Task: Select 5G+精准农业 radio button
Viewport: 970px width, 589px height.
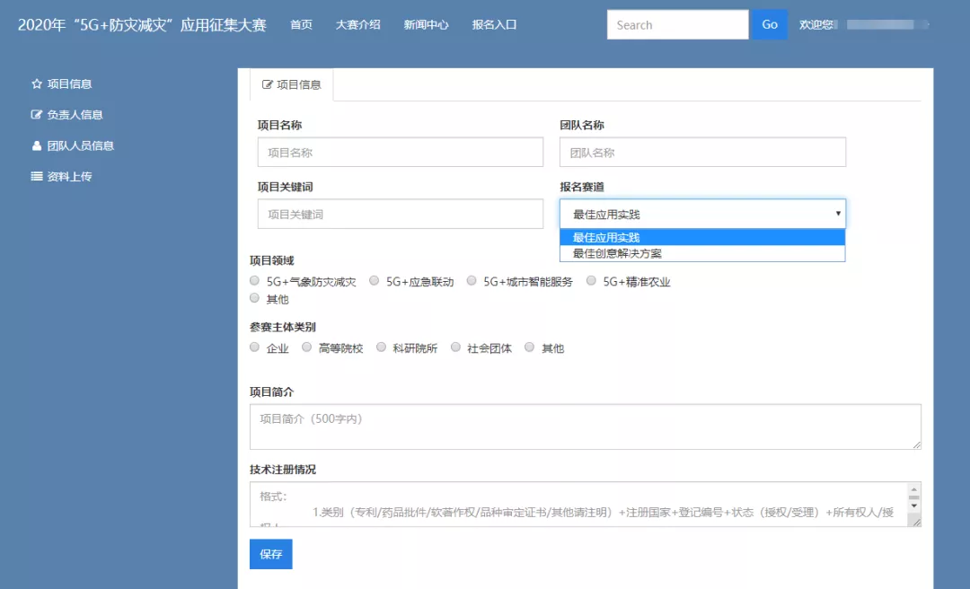Action: (x=591, y=281)
